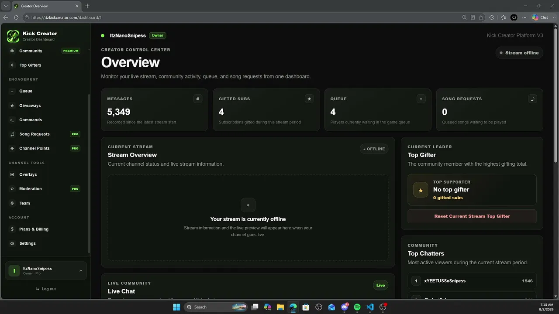Open Spotify from the taskbar
Viewport: 559px width, 314px height.
357,307
